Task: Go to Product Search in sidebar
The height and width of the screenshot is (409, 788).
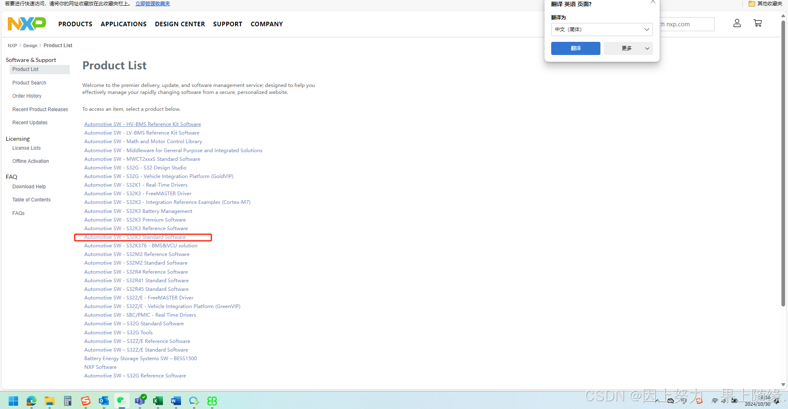Action: [x=29, y=83]
